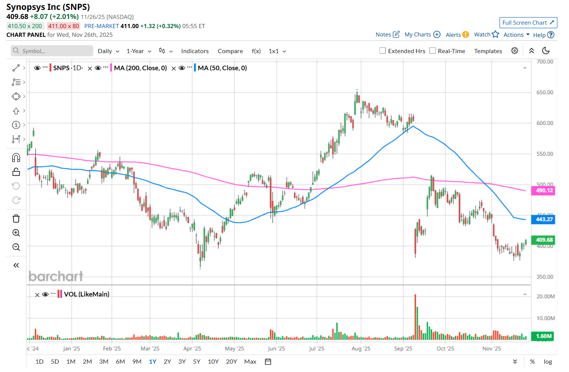Choose the shapes drawing tool
Screen dimensions: 569x372
click(x=16, y=96)
